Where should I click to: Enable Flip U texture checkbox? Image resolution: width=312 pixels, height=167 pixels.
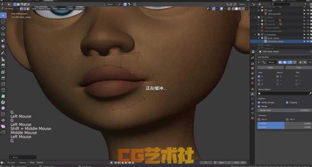tap(259, 119)
